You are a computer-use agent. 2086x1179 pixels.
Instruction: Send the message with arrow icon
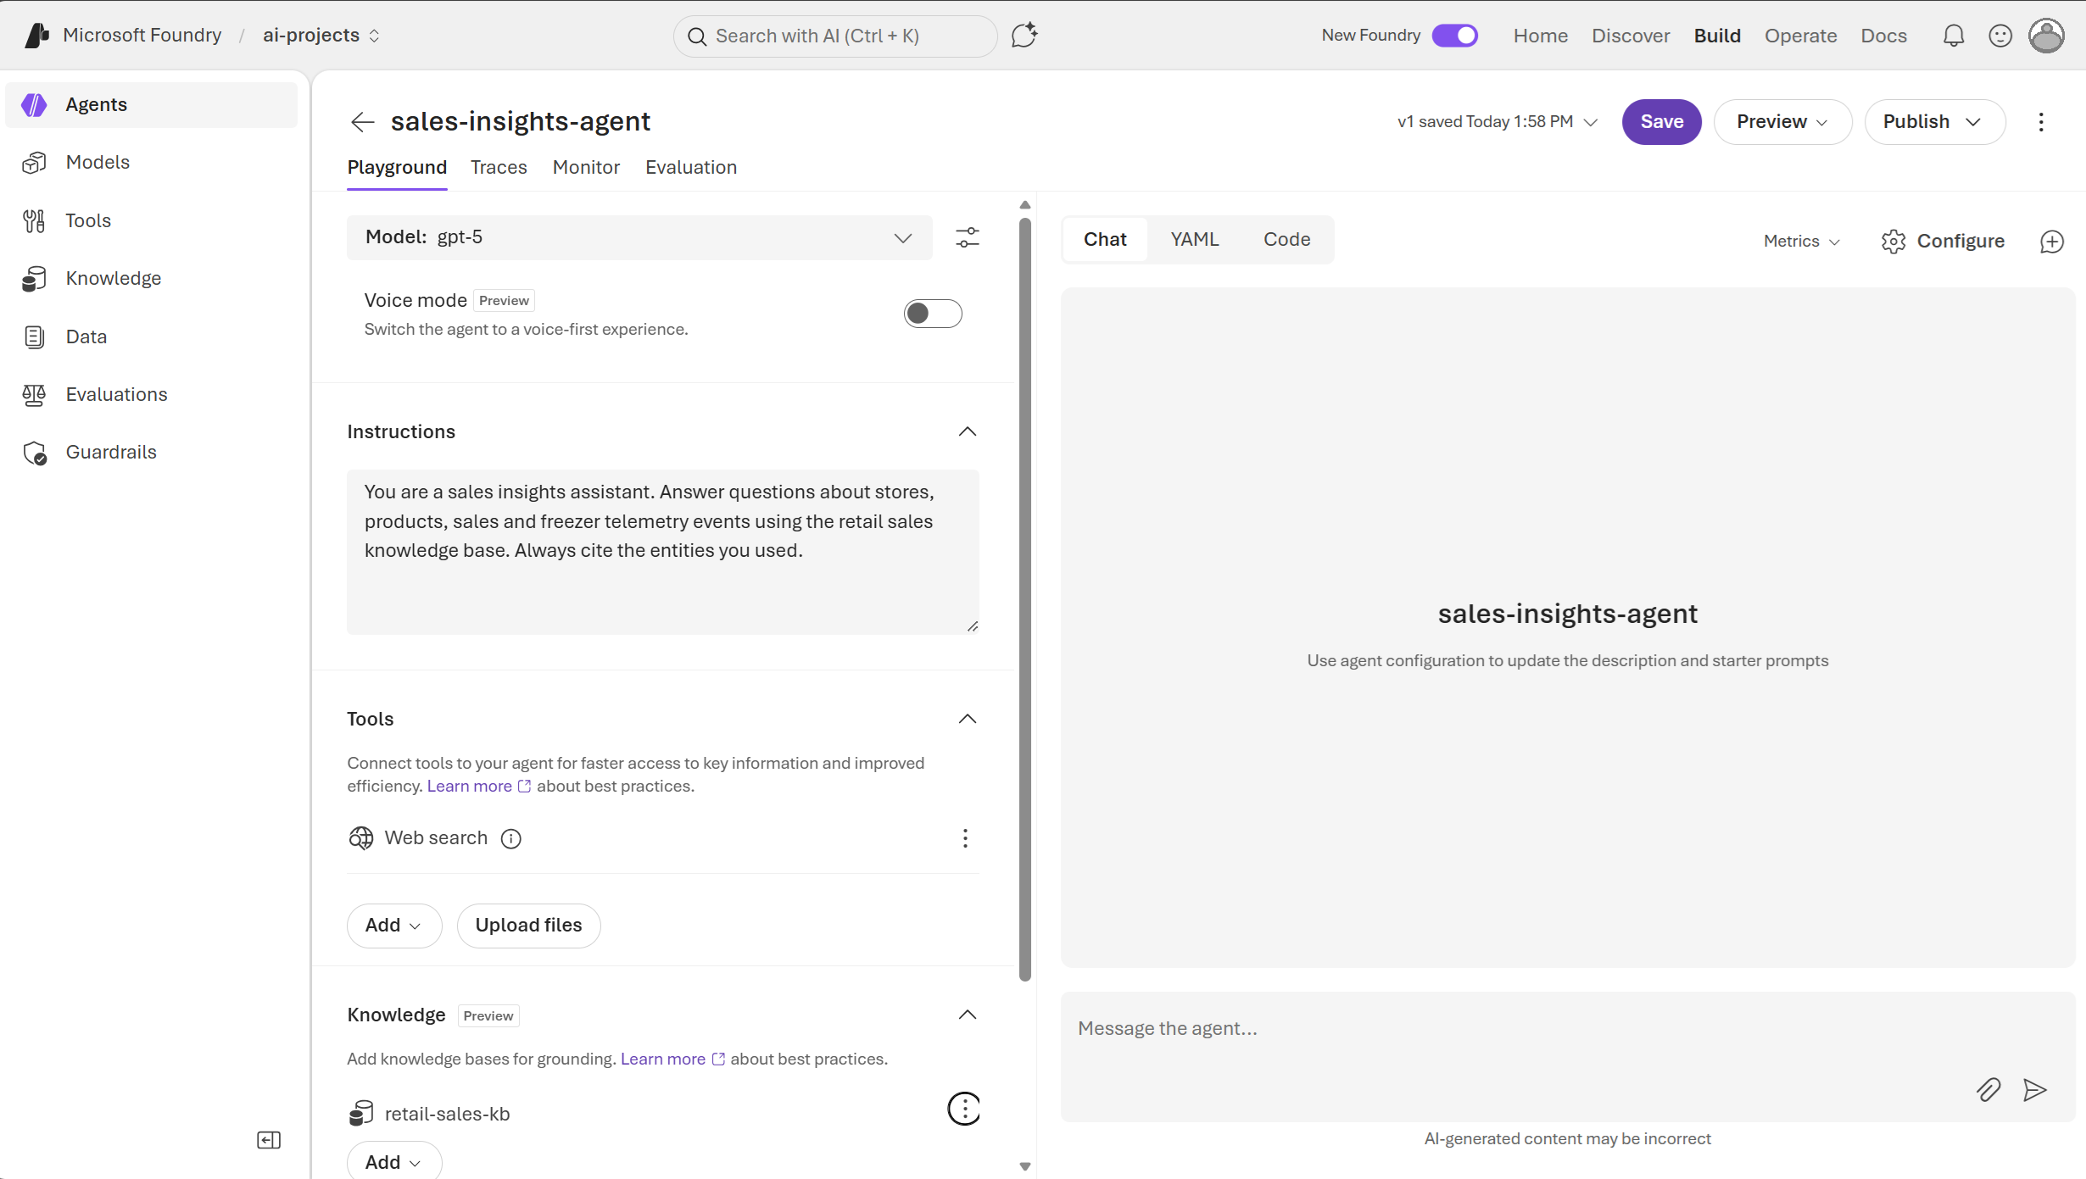[x=2035, y=1090]
